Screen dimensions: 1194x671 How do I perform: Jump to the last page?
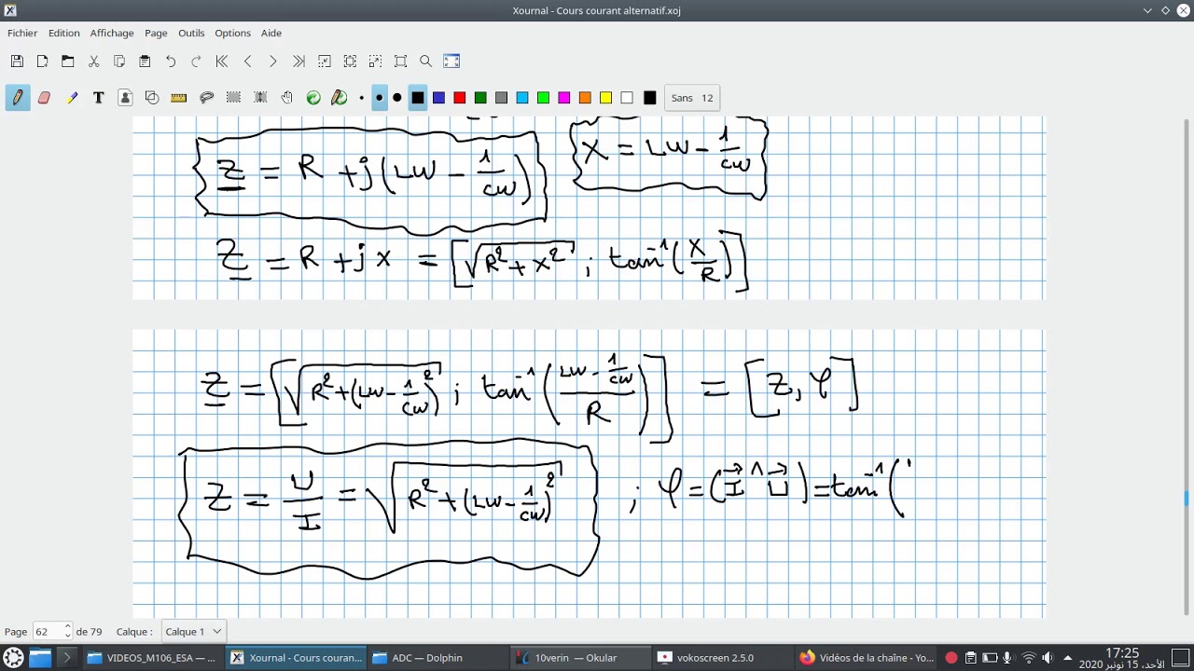[298, 62]
